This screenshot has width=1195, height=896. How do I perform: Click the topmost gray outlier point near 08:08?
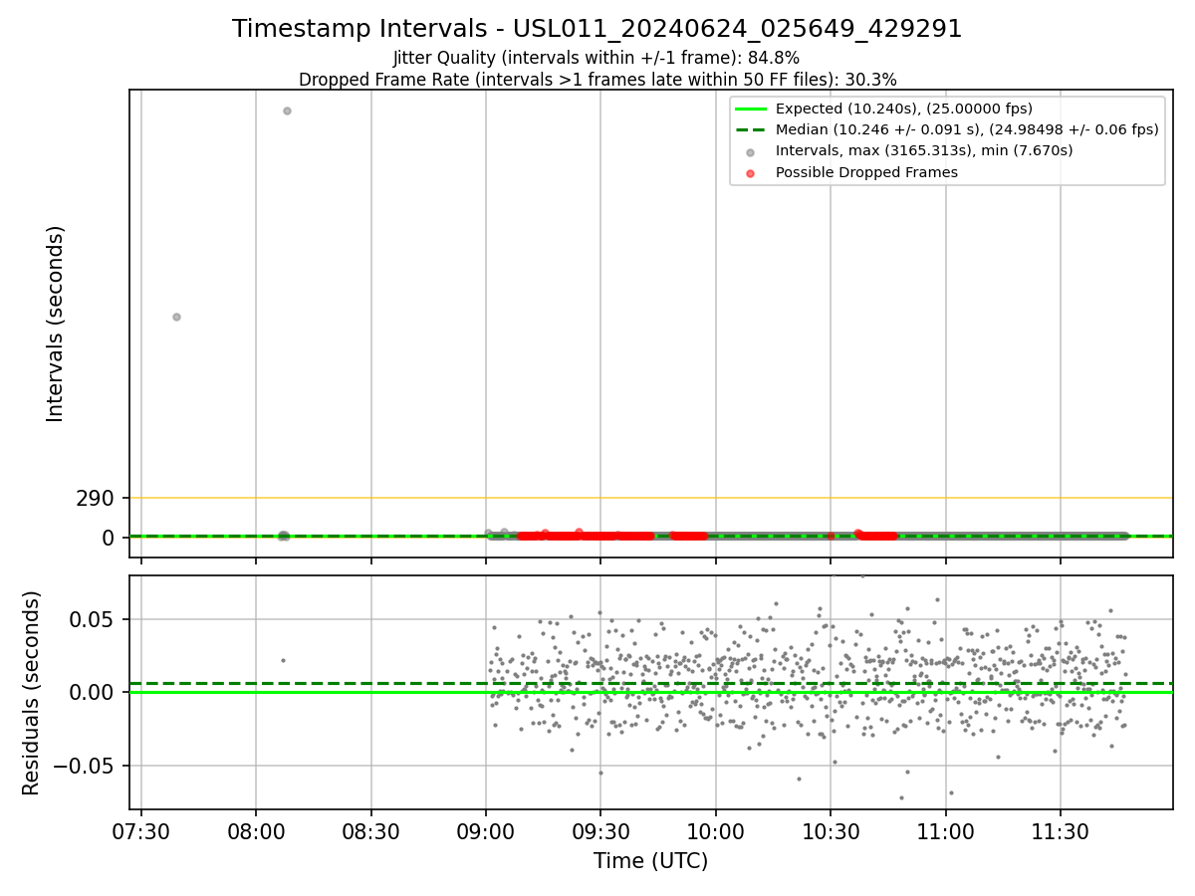tap(287, 111)
